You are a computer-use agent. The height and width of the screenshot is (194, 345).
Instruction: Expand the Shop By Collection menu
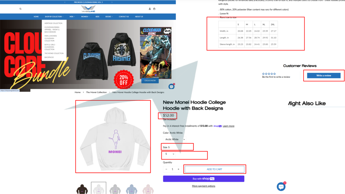tap(54, 17)
